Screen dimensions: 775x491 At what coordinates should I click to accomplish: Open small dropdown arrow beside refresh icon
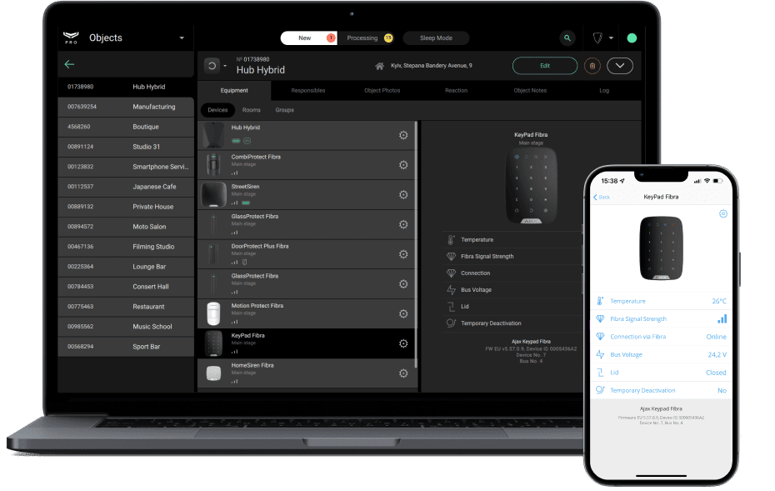tap(225, 66)
